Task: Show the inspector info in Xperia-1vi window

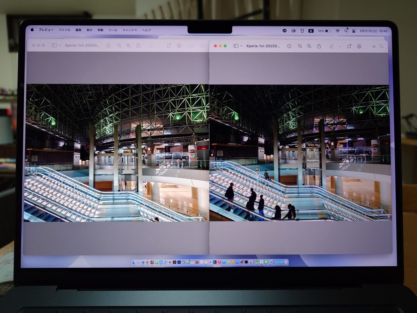Action: pyautogui.click(x=289, y=46)
